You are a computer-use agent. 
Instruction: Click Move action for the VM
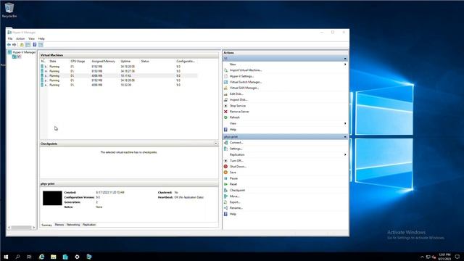pyautogui.click(x=234, y=196)
